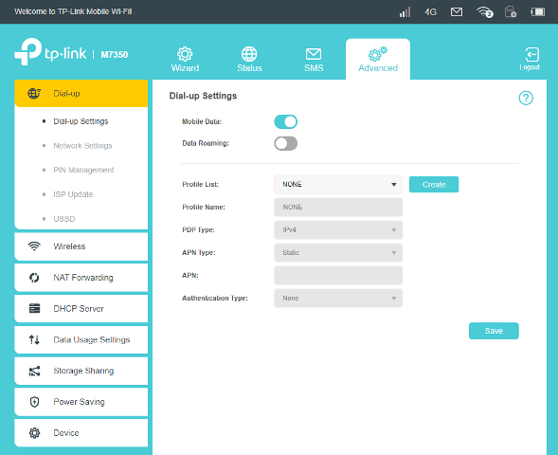Expand the Wireless sidebar section
The height and width of the screenshot is (455, 558).
(x=81, y=246)
